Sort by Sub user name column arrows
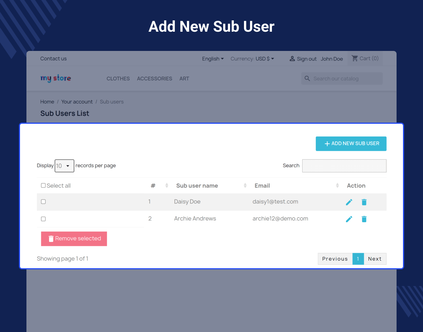 pos(245,185)
